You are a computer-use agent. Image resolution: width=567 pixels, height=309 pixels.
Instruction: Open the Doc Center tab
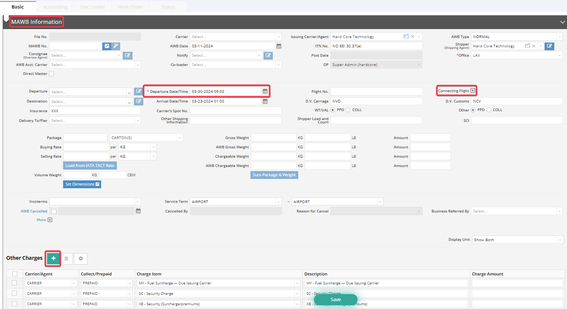[x=93, y=7]
